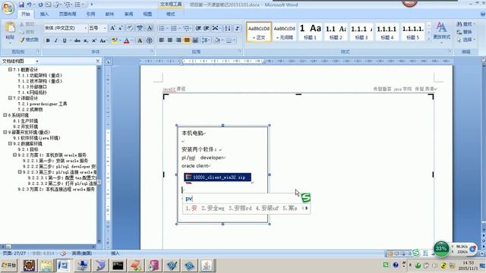This screenshot has height=273, width=486.
Task: Apply the 标题 3 style
Action: pyautogui.click(x=361, y=32)
